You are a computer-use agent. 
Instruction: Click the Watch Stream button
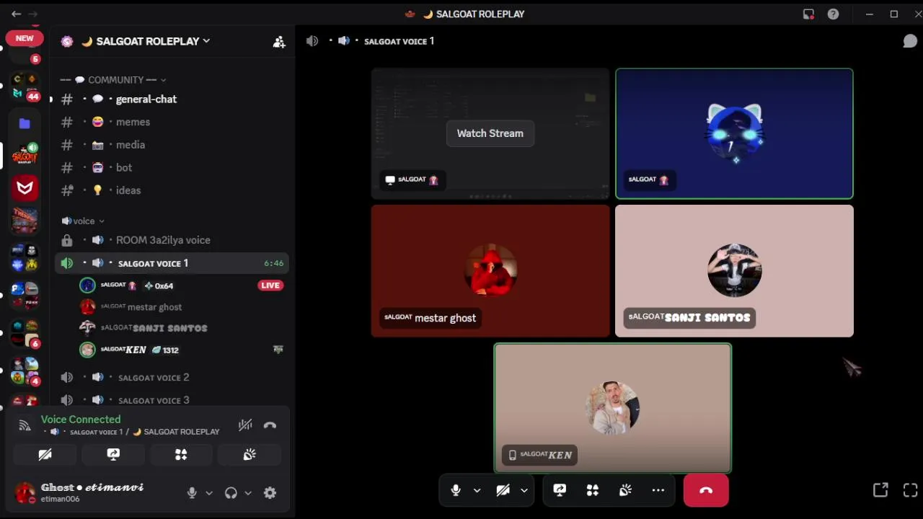click(x=490, y=133)
